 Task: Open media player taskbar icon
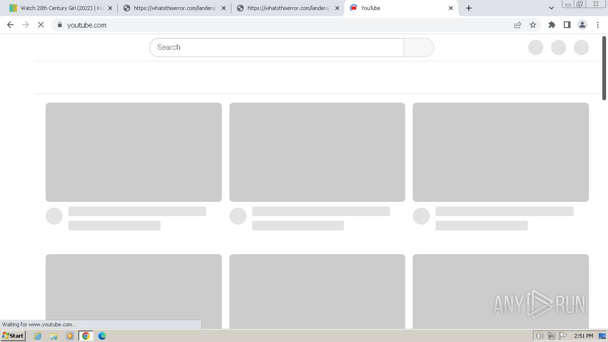(x=70, y=336)
